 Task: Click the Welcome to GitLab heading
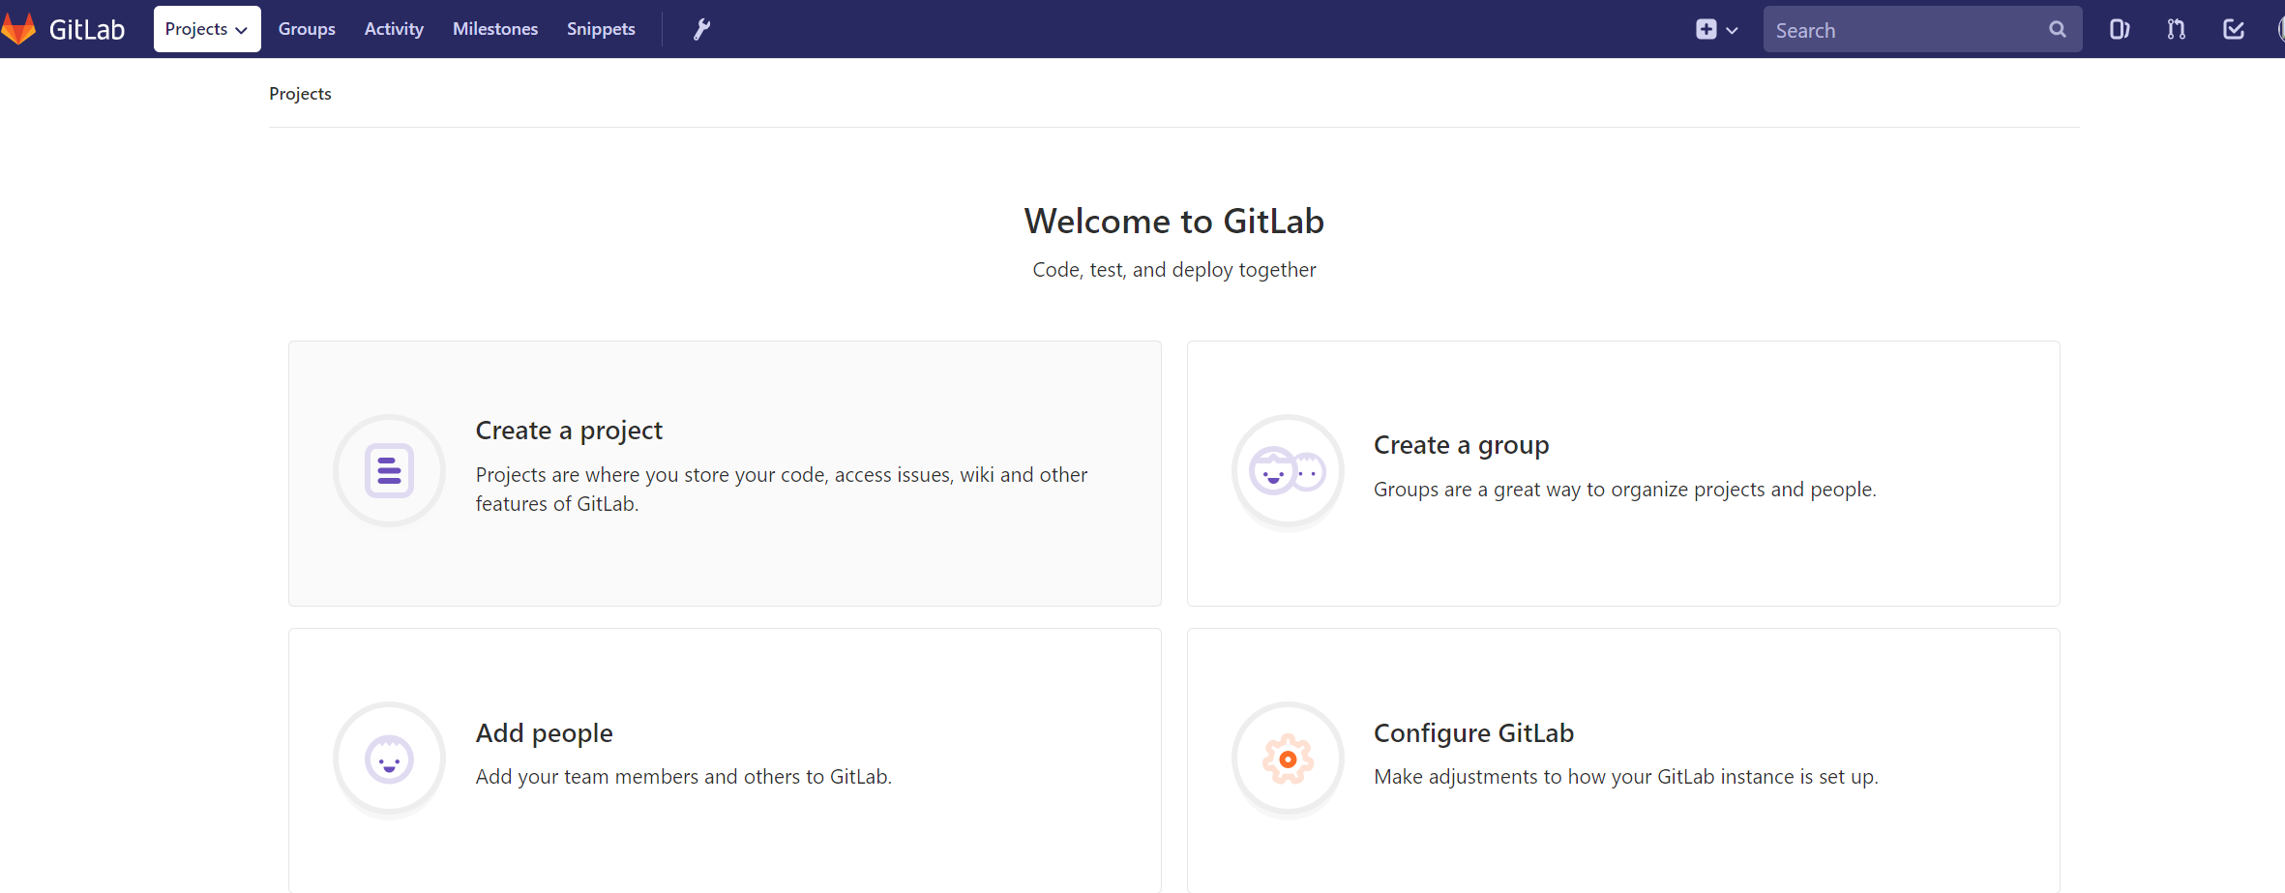(x=1173, y=222)
